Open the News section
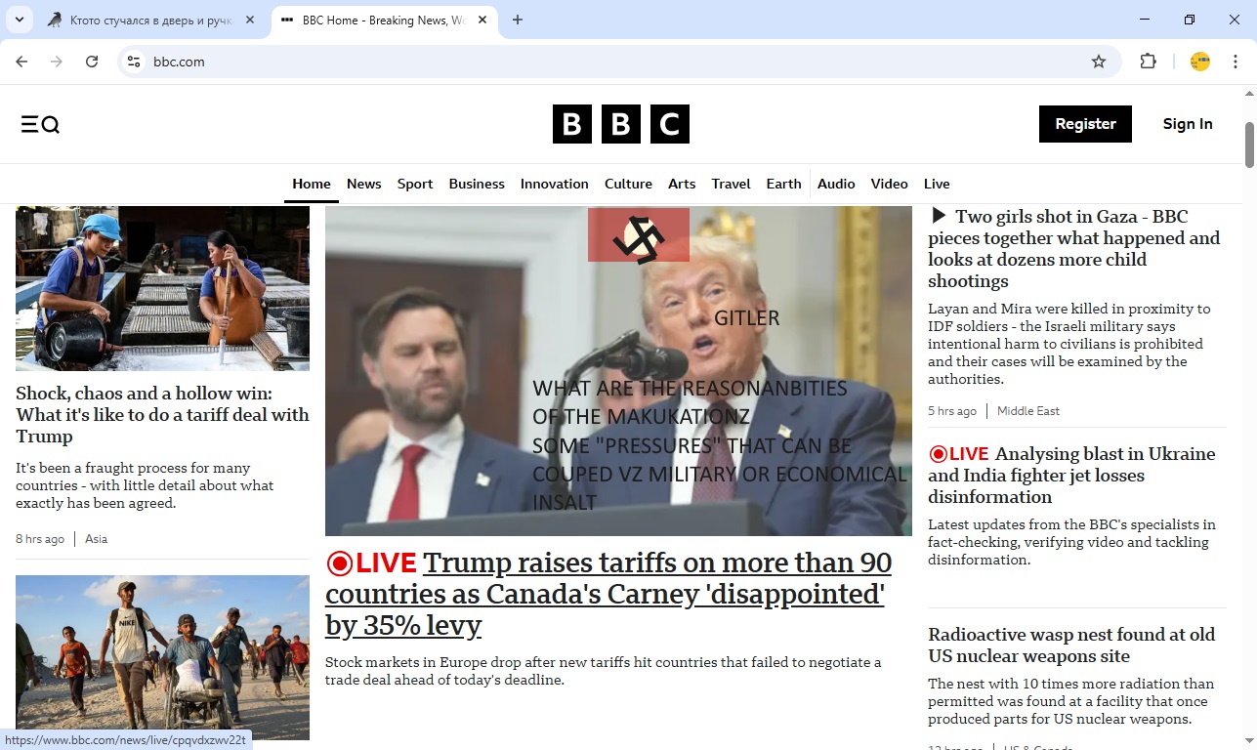 364,184
